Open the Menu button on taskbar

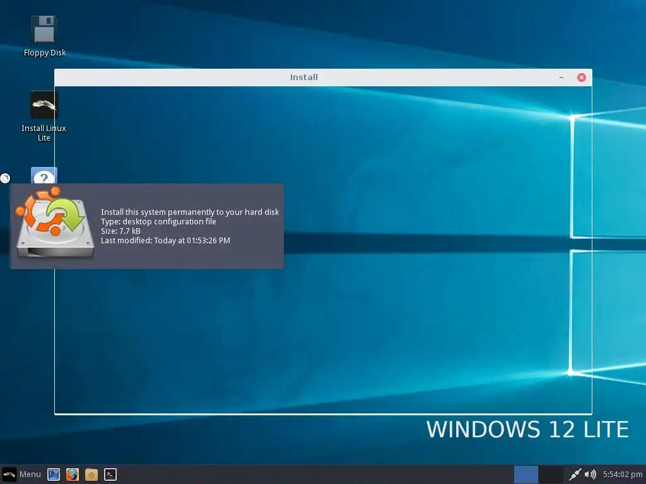pos(21,474)
